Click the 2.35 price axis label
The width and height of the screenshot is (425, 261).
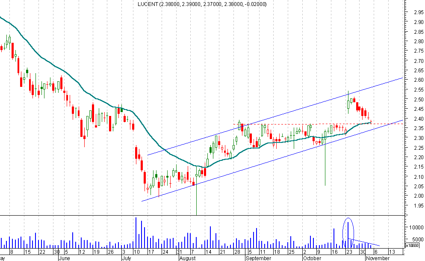(x=419, y=128)
